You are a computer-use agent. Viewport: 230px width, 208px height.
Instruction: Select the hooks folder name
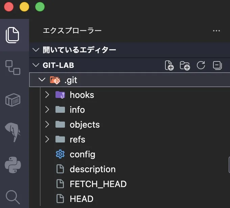[x=82, y=95]
